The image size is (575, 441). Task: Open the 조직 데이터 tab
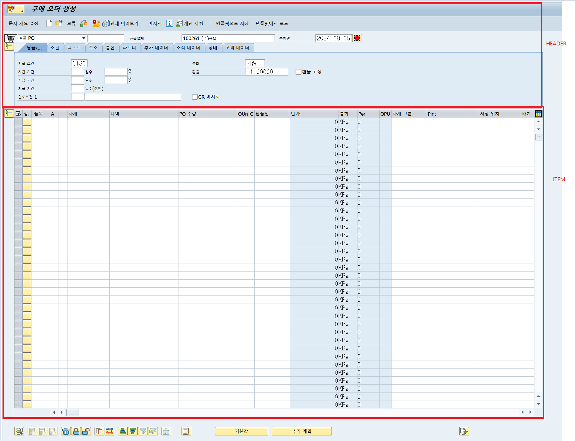pos(188,48)
